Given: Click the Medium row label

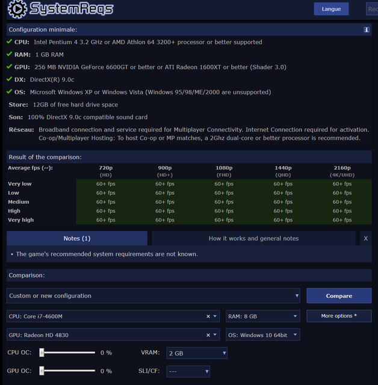Looking at the screenshot, I should [19, 202].
